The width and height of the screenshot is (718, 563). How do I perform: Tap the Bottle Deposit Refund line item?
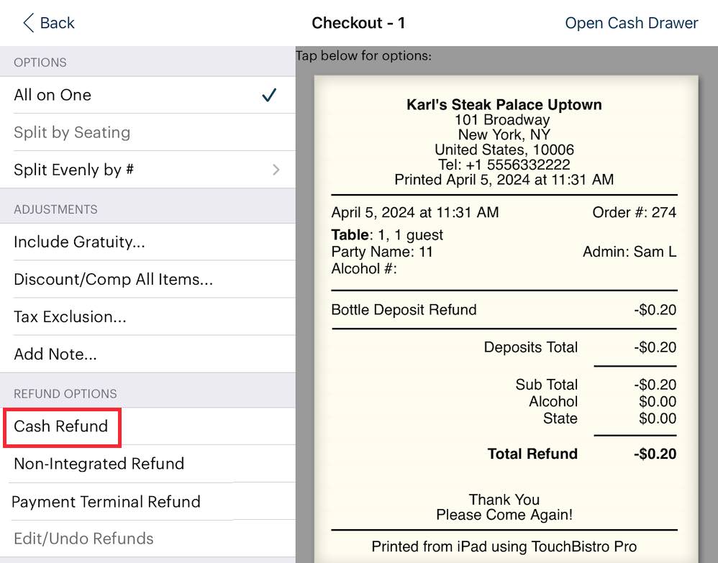pyautogui.click(x=404, y=310)
